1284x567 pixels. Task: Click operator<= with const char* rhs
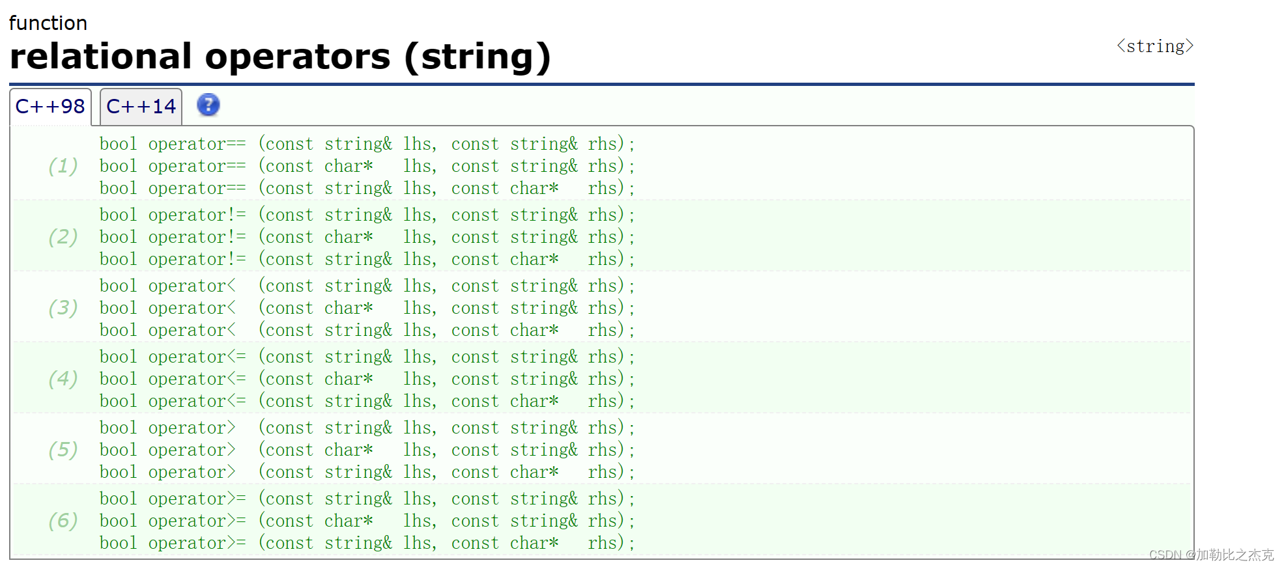click(x=367, y=401)
